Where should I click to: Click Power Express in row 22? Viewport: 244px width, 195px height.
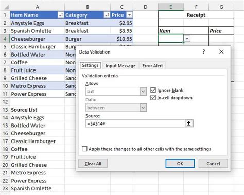(x=37, y=181)
